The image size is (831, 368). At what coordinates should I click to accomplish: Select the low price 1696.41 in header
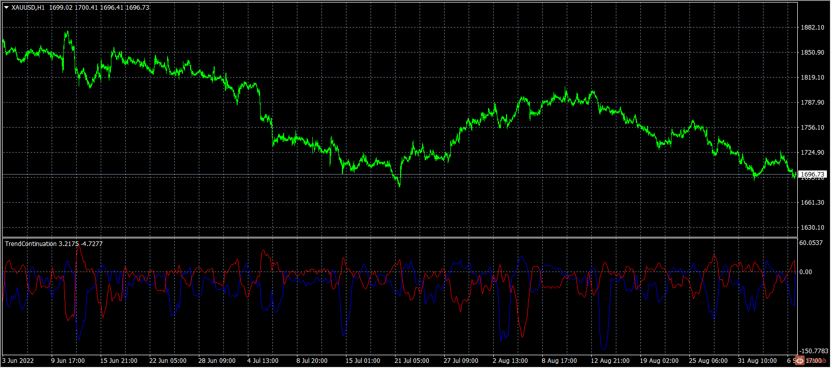(111, 8)
